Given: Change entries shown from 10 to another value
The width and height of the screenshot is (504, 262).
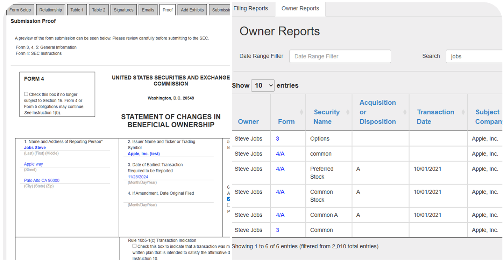Looking at the screenshot, I should (263, 85).
